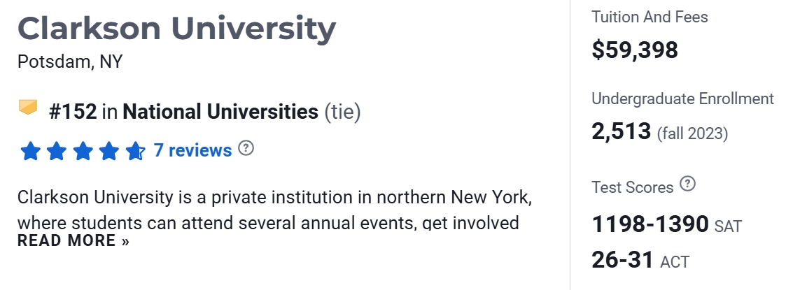Viewport: 786px width, 290px height.
Task: Click the #152 ranking number
Action: (x=73, y=111)
